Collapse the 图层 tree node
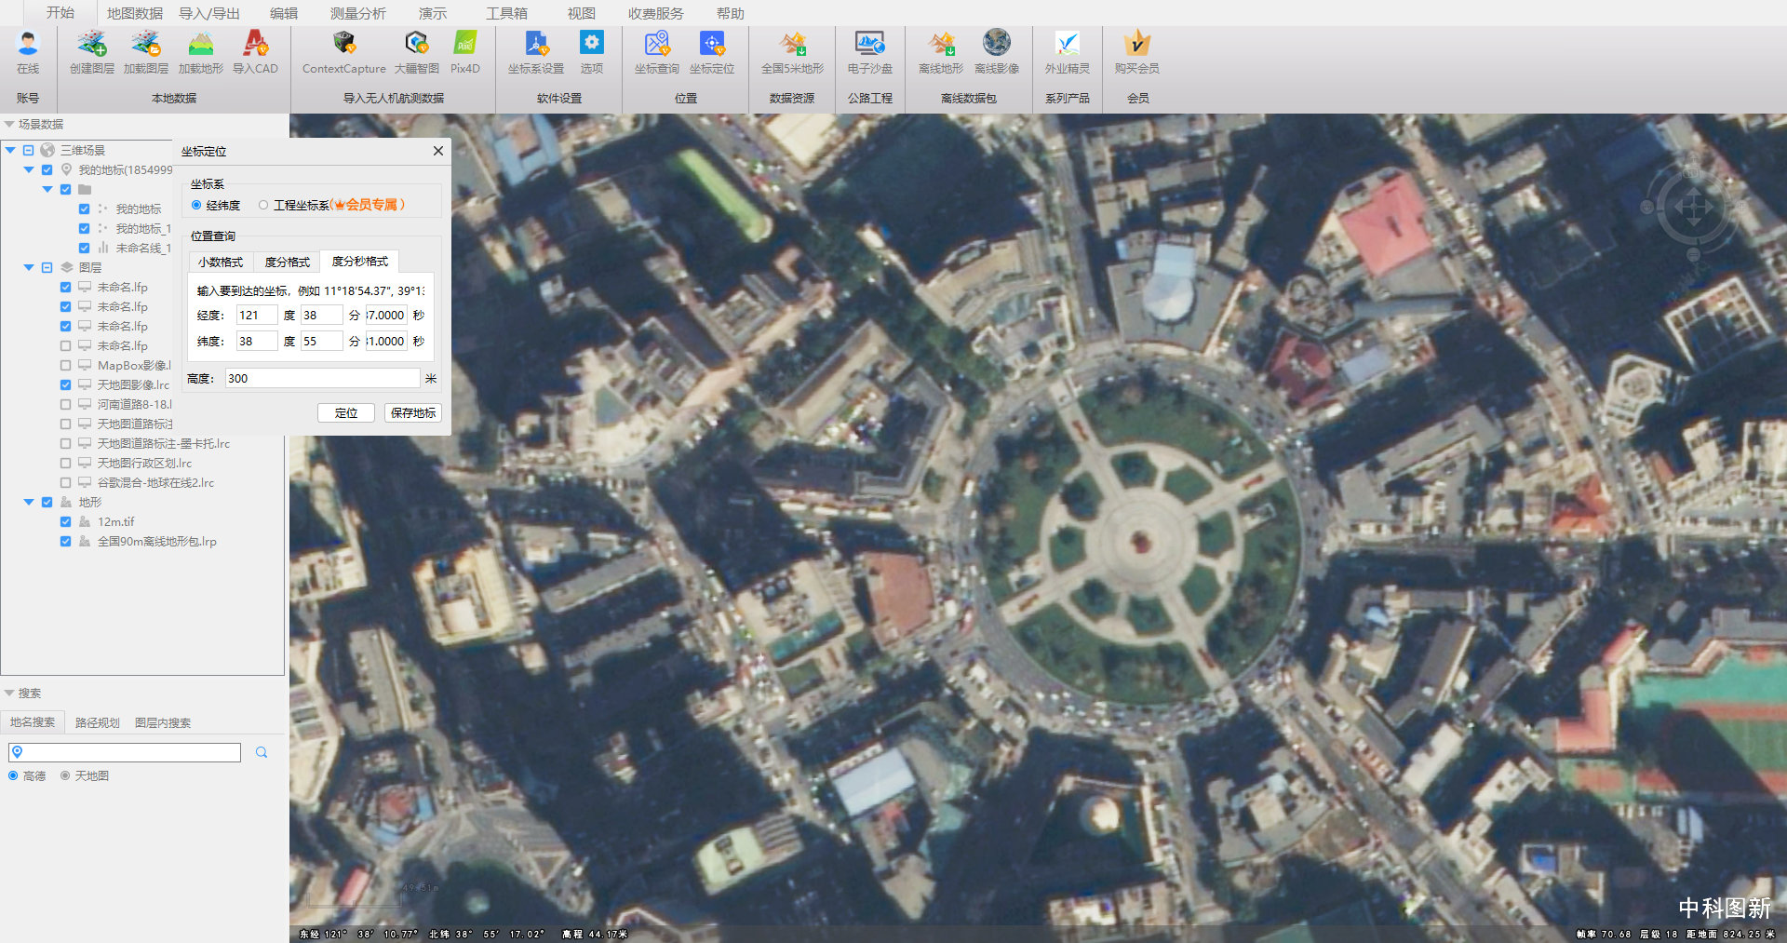Viewport: 1787px width, 943px height. [29, 267]
